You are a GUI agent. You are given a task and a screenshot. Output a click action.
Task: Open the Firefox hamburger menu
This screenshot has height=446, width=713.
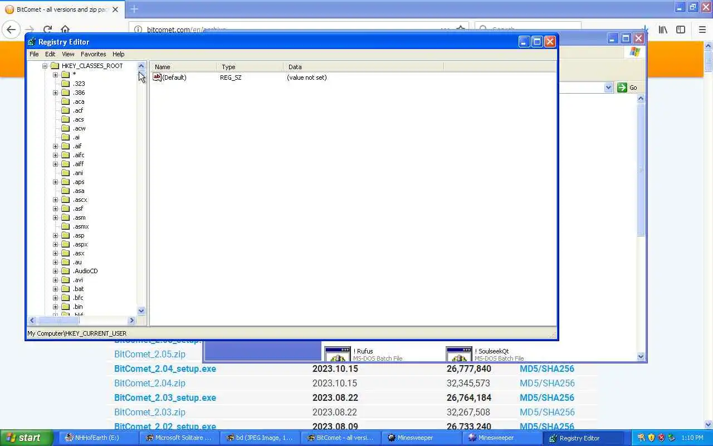702,30
